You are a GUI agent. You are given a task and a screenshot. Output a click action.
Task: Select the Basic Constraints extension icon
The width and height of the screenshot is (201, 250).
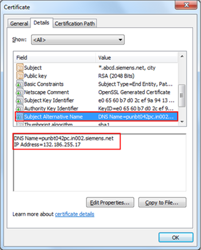(x=19, y=84)
